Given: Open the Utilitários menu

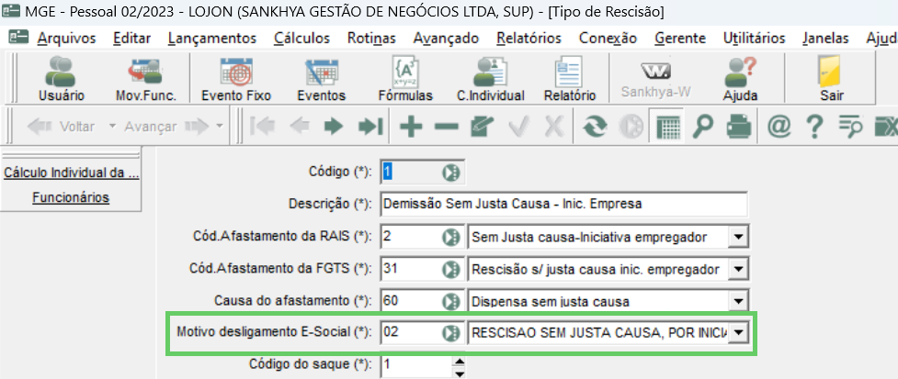Looking at the screenshot, I should [754, 39].
